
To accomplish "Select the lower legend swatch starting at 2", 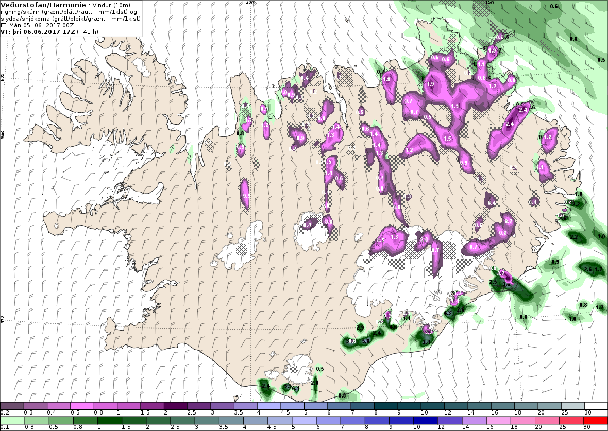I will tap(158, 421).
